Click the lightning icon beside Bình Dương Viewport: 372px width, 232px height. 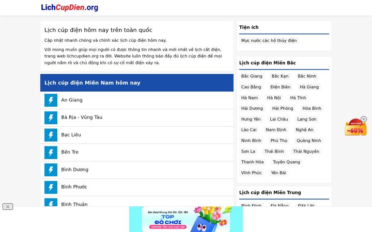[51, 170]
